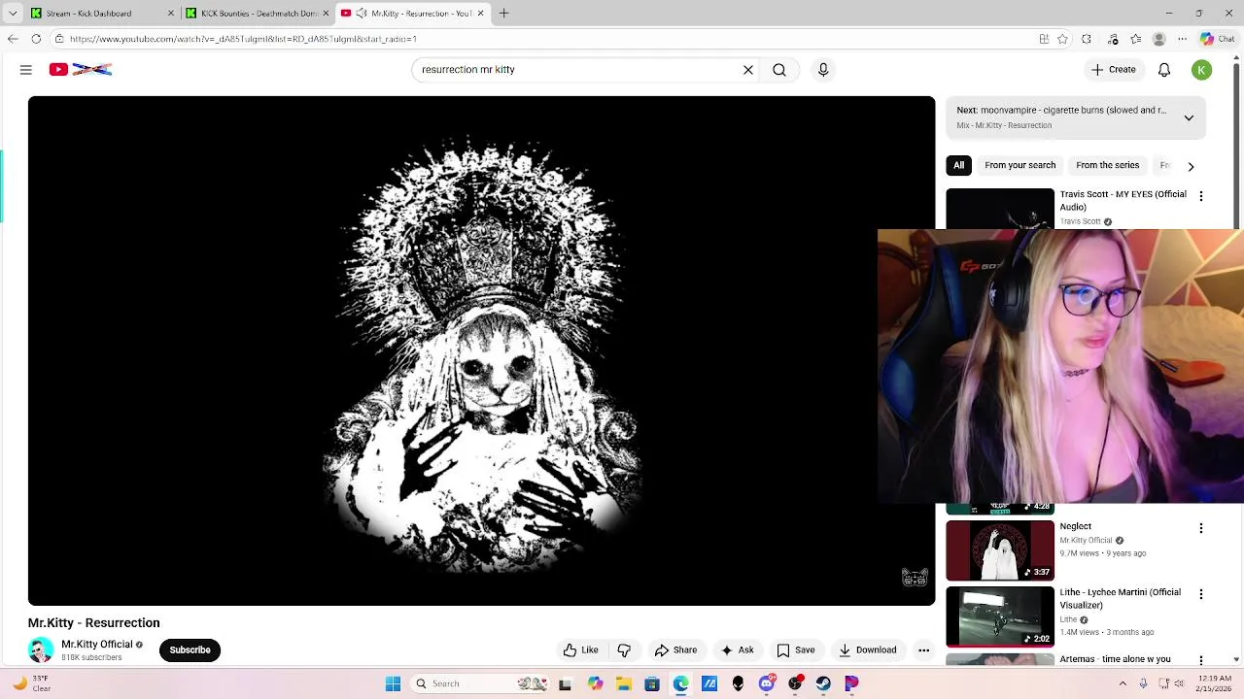
Task: Open the browser profile icon
Action: click(1158, 39)
